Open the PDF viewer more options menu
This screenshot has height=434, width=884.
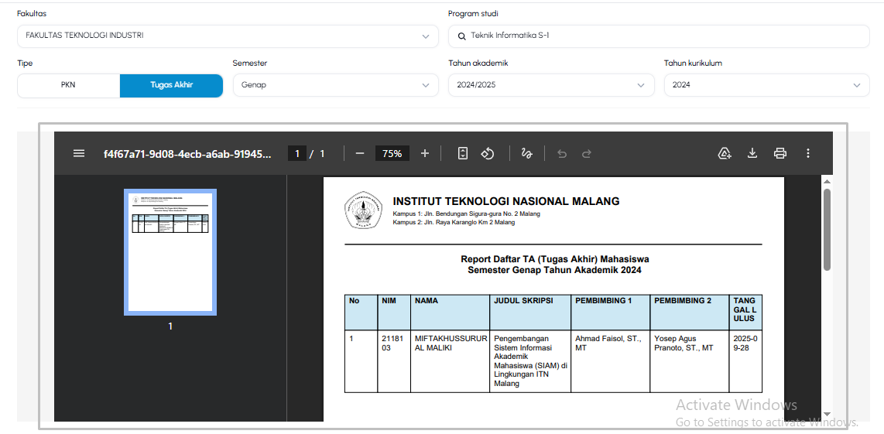click(x=808, y=153)
